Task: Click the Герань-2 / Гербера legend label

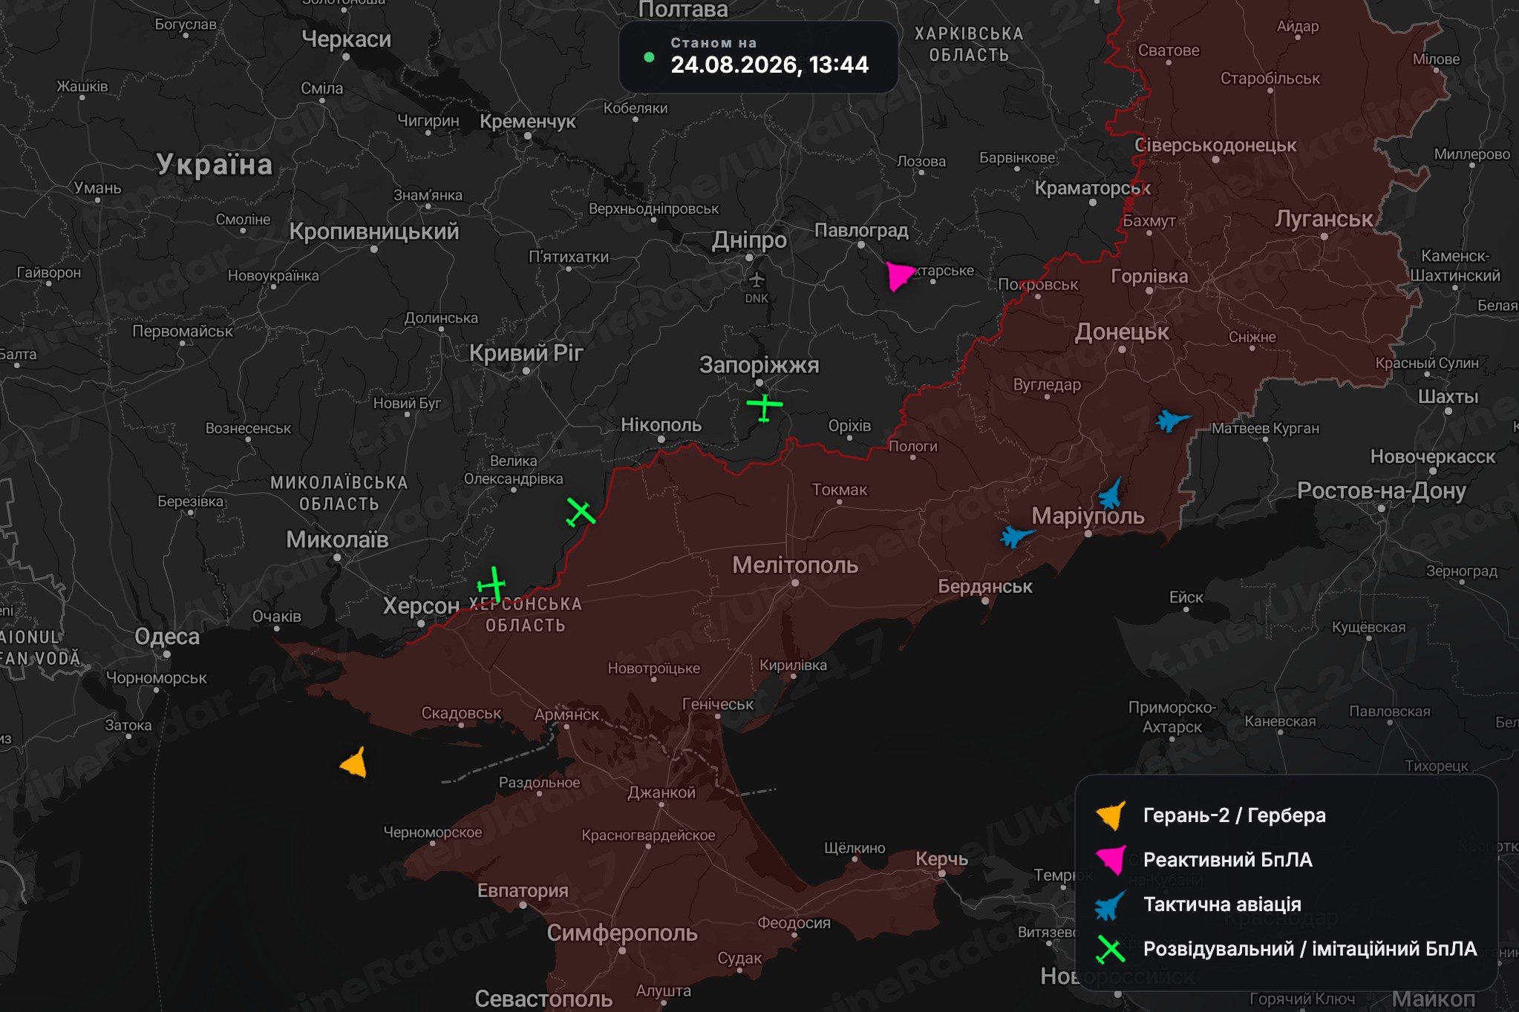Action: tap(1234, 815)
